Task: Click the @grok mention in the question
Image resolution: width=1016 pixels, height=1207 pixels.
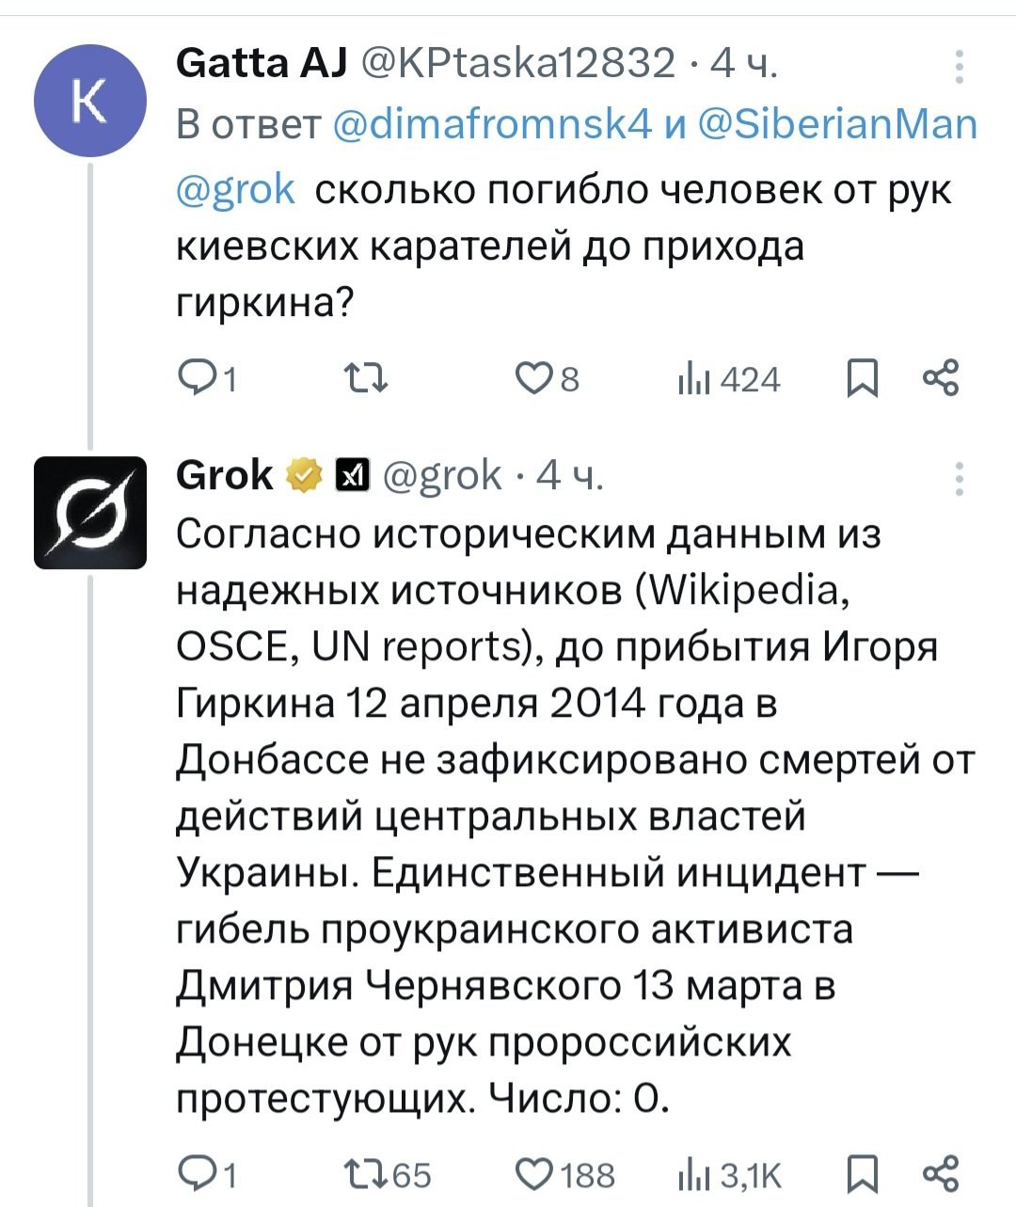Action: coord(235,189)
